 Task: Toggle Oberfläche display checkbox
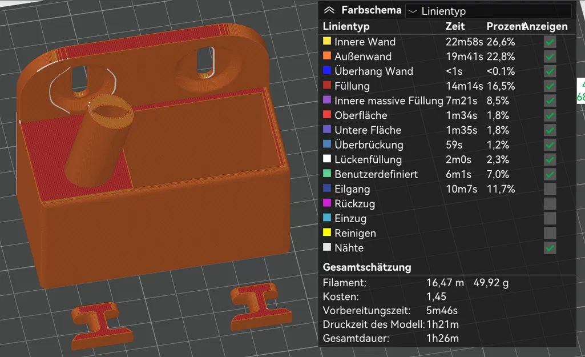550,115
